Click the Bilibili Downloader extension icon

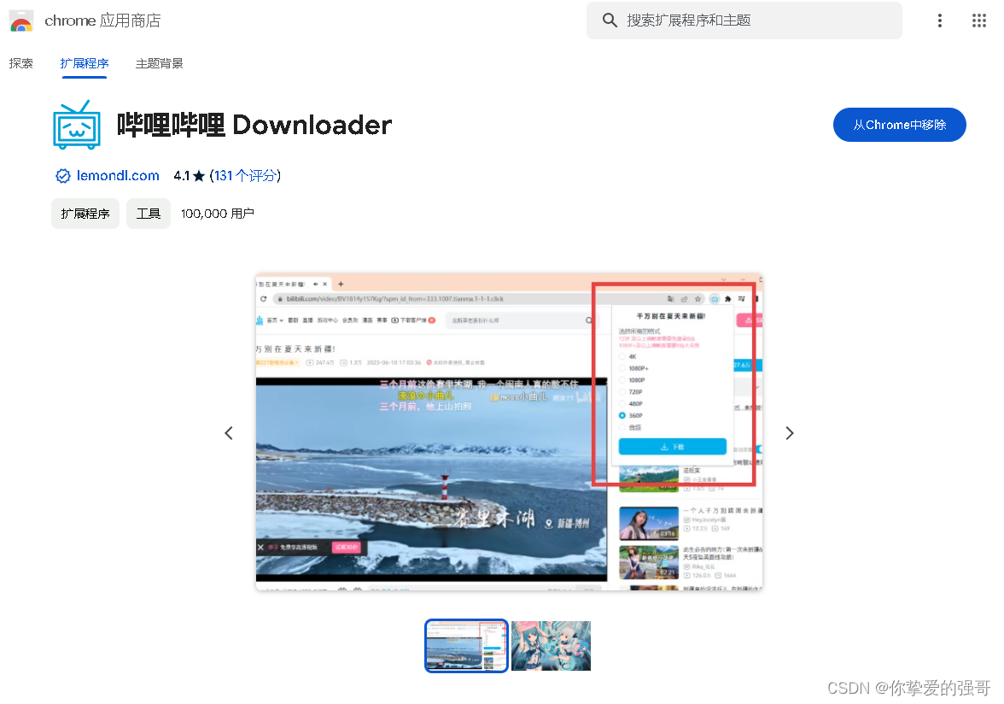(77, 125)
